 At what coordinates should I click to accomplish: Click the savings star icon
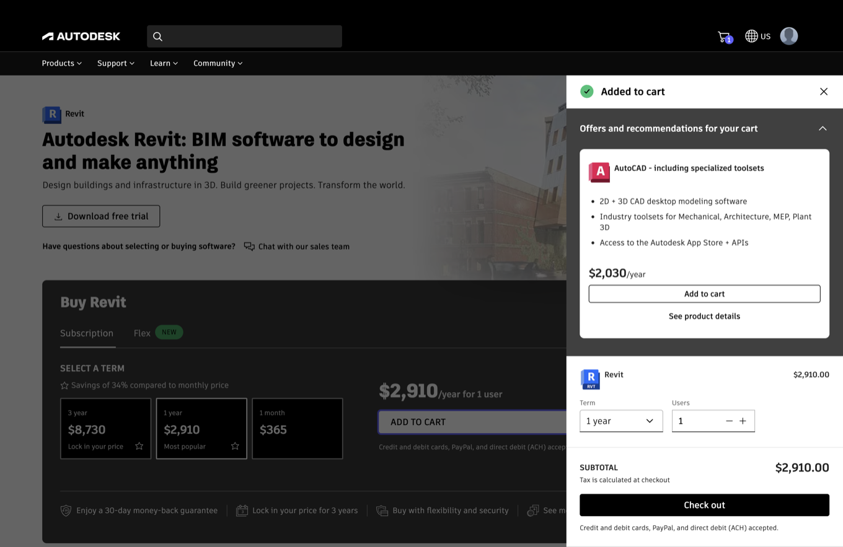[x=64, y=385]
